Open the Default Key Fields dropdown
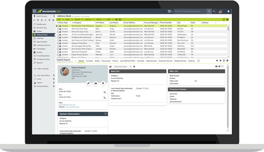Image resolution: width=264 pixels, height=152 pixels. [122, 67]
